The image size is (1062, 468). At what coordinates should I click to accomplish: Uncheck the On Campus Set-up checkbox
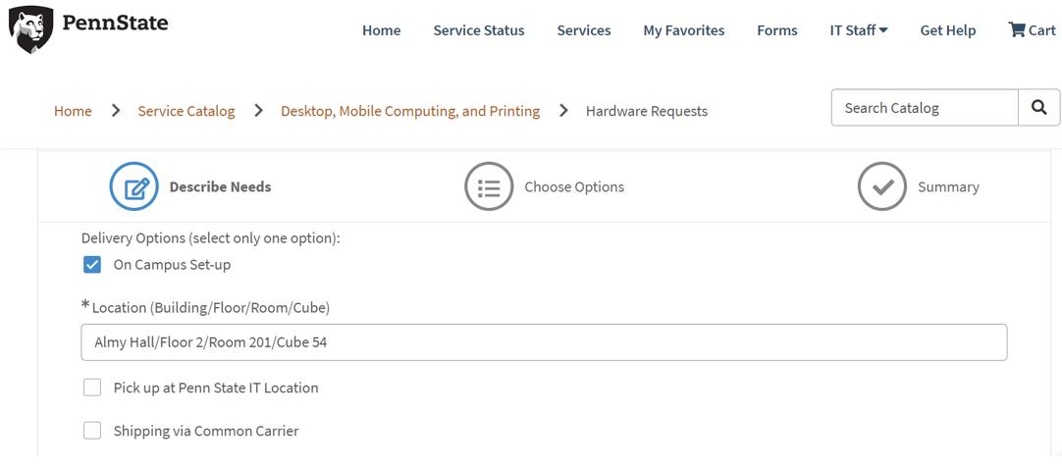pos(92,265)
